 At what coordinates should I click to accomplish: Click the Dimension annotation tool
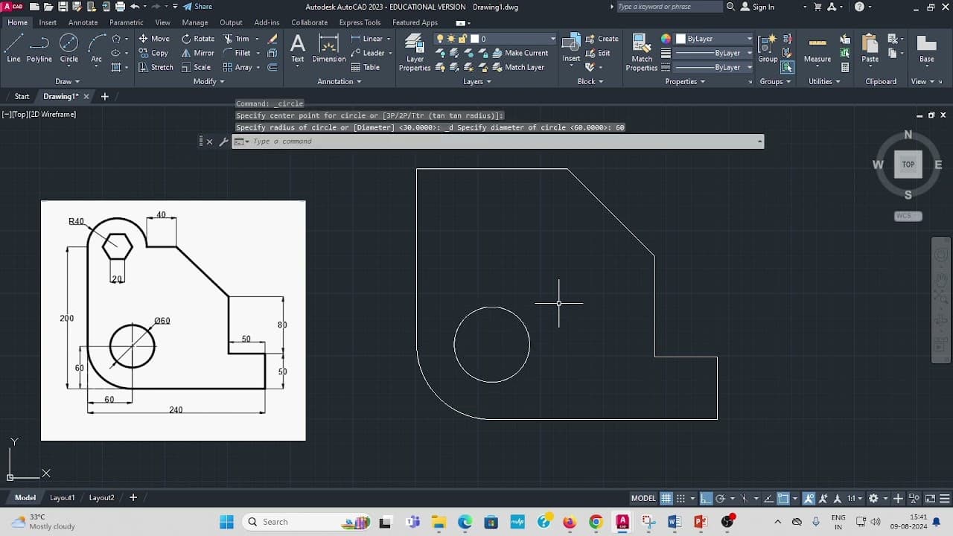(328, 48)
